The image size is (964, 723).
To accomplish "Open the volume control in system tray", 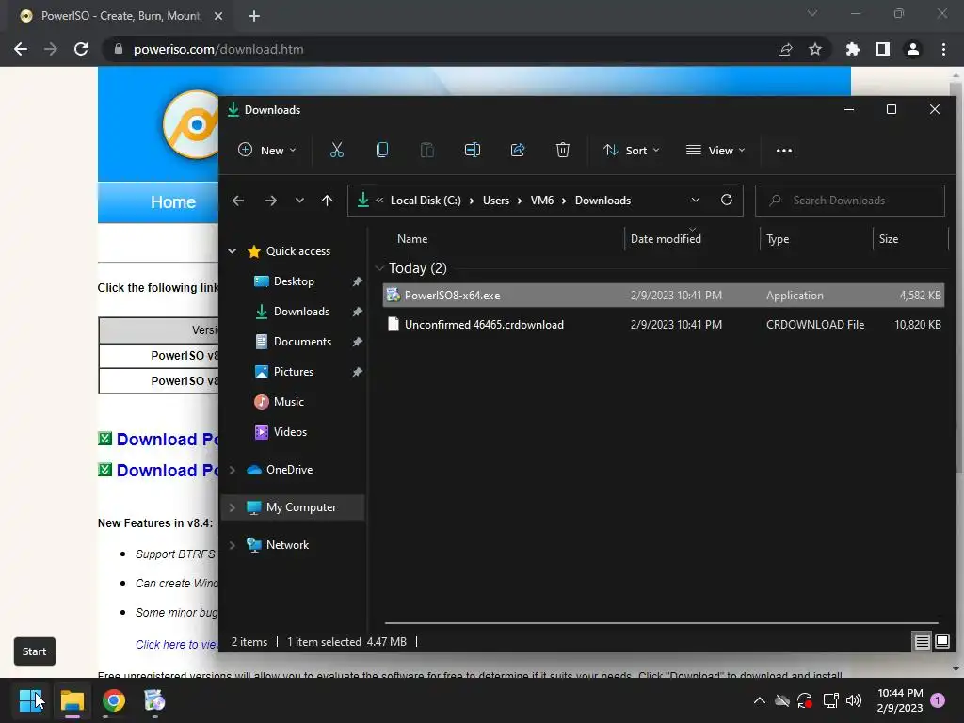I will click(854, 700).
